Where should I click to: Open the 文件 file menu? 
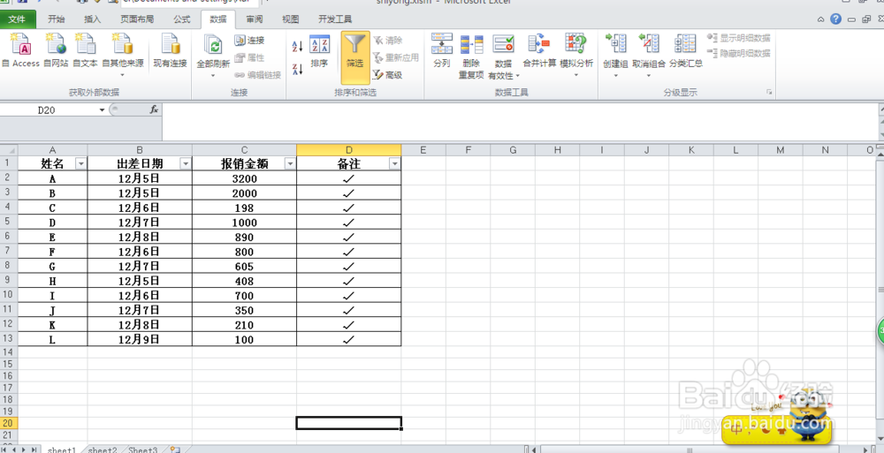click(17, 19)
